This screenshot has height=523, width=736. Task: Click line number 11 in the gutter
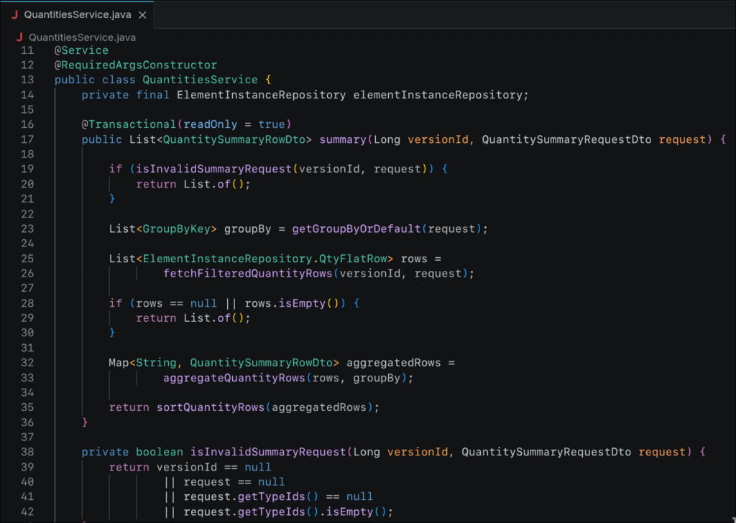tap(27, 50)
